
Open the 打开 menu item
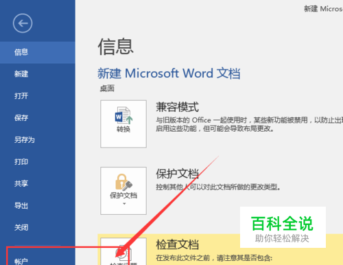coord(38,95)
